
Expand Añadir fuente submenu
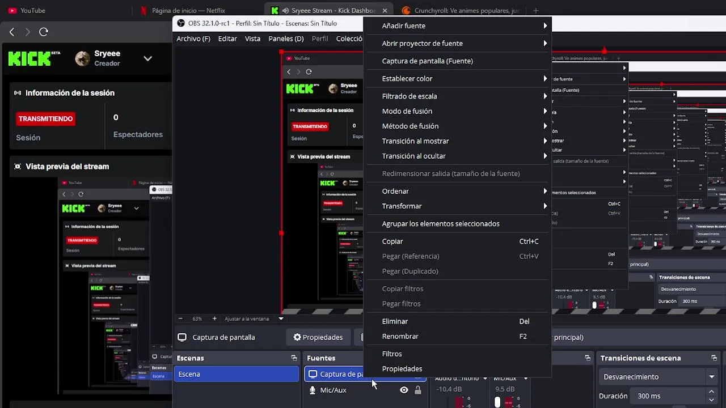[457, 25]
